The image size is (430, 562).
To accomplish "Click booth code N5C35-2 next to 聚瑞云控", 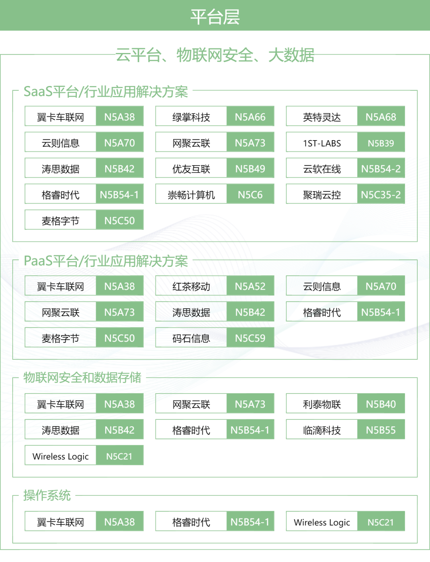I will click(x=381, y=195).
